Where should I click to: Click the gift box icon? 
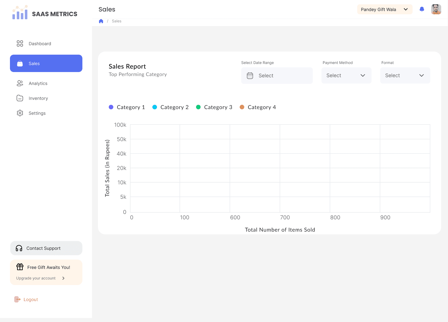[x=20, y=267]
